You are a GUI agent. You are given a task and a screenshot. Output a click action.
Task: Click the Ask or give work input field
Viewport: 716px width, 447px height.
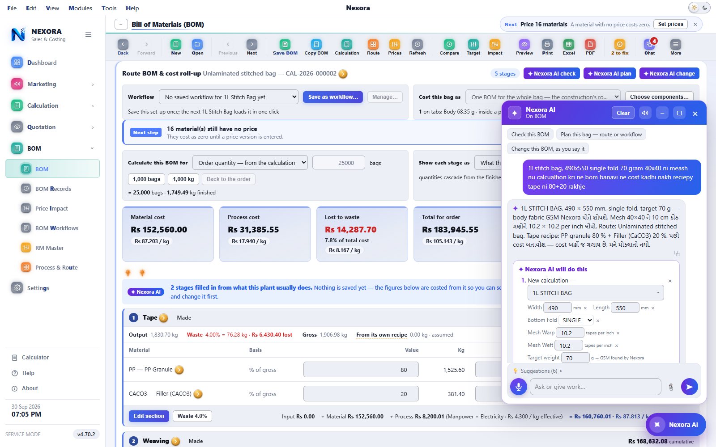click(596, 387)
